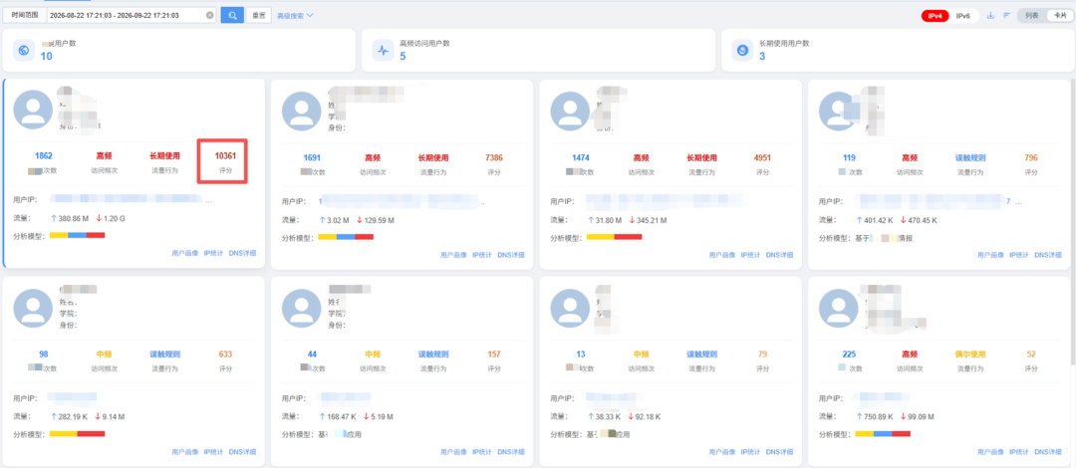This screenshot has height=468, width=1076.
Task: Click the 重置 reset button
Action: click(x=257, y=15)
